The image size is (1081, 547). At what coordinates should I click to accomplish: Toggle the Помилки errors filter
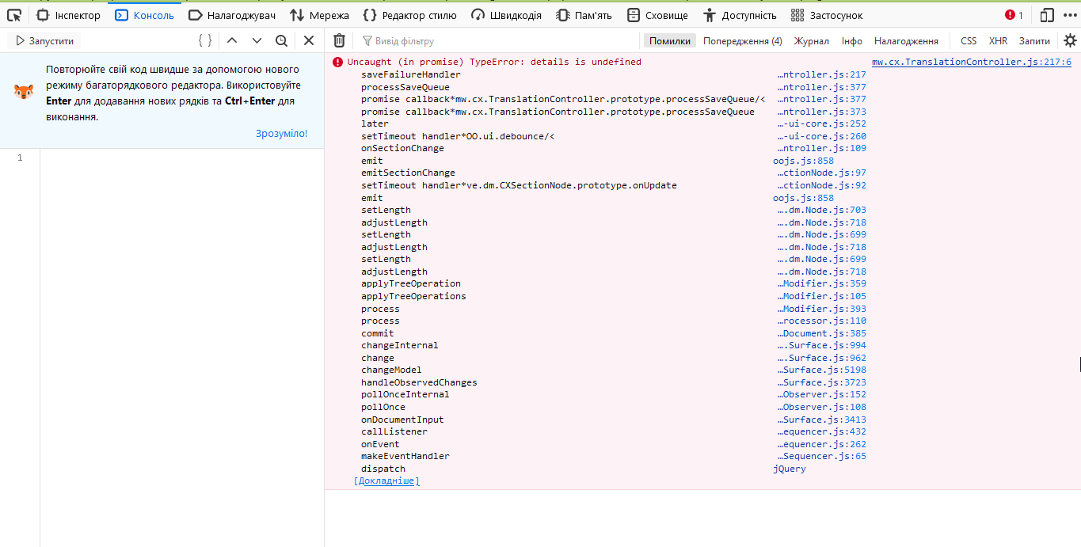point(670,40)
